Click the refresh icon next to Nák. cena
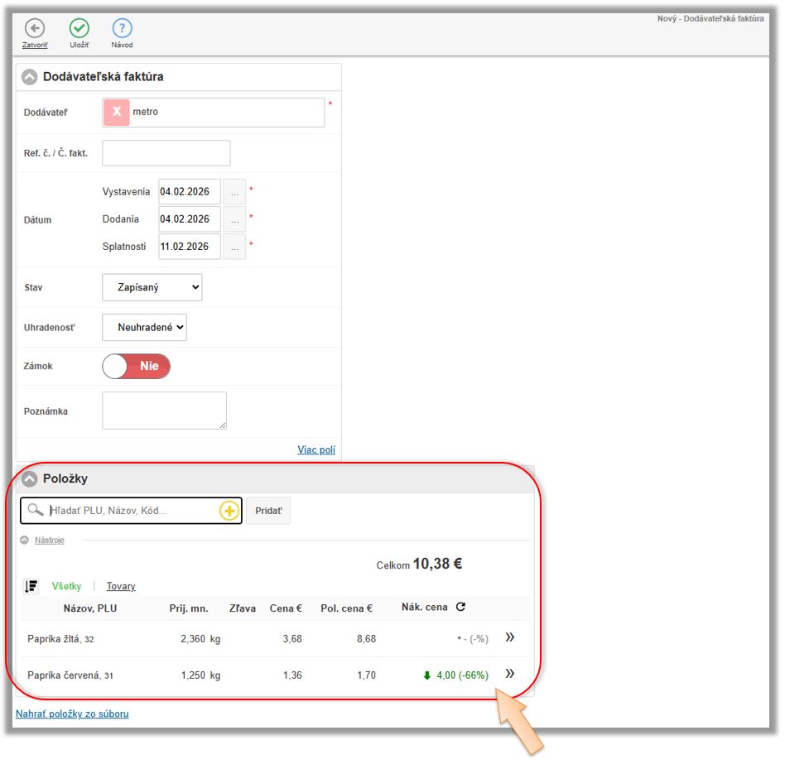This screenshot has height=764, width=785. pyautogui.click(x=460, y=607)
